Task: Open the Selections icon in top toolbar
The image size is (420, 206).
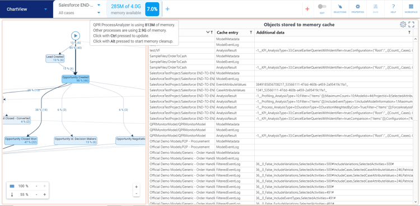Action: point(340,7)
